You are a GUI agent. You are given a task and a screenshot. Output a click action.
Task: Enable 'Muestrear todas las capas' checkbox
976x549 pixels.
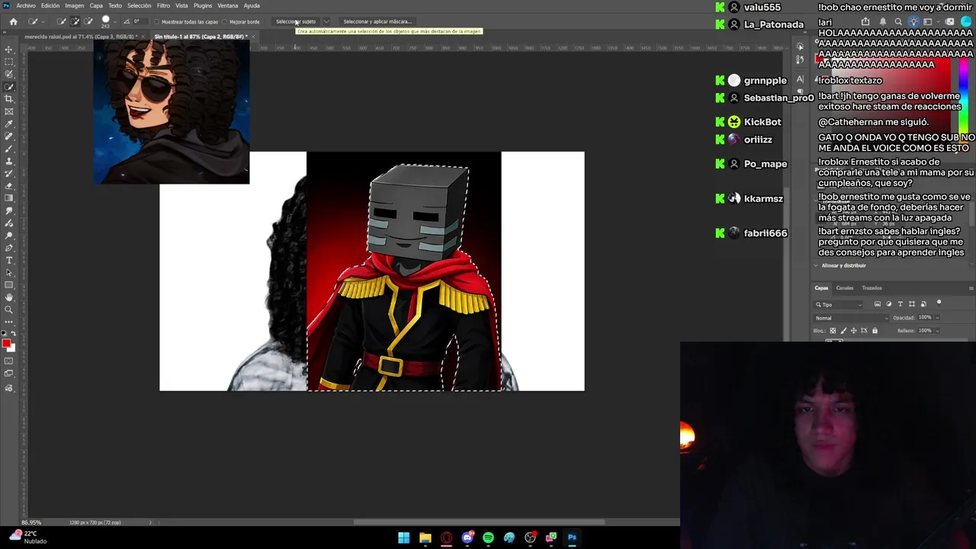coord(156,21)
